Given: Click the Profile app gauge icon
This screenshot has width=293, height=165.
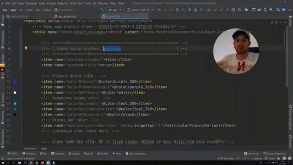Looking at the screenshot, I should [189, 10].
